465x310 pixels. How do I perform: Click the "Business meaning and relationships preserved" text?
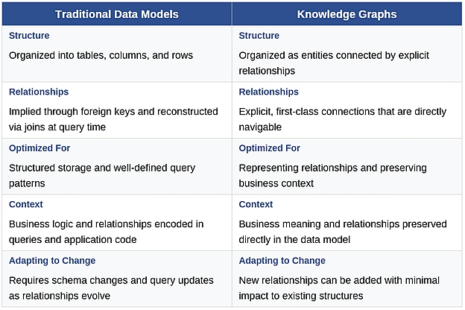(343, 232)
